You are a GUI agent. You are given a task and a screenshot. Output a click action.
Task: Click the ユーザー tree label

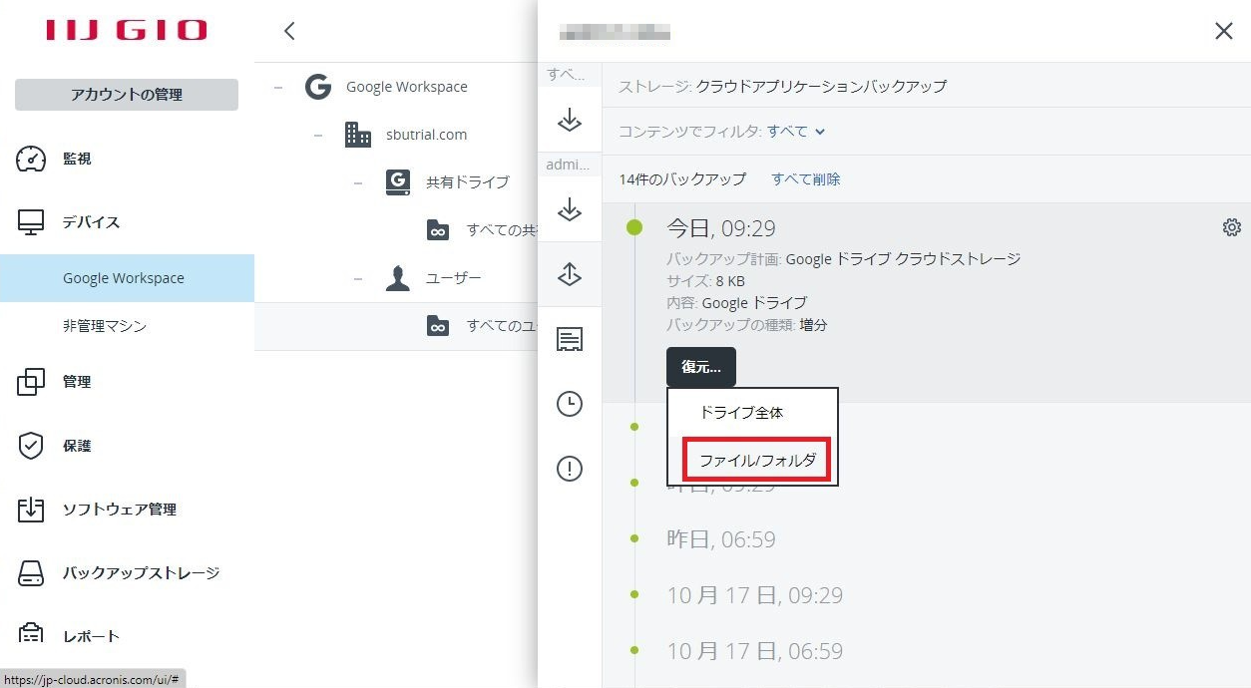pos(454,278)
